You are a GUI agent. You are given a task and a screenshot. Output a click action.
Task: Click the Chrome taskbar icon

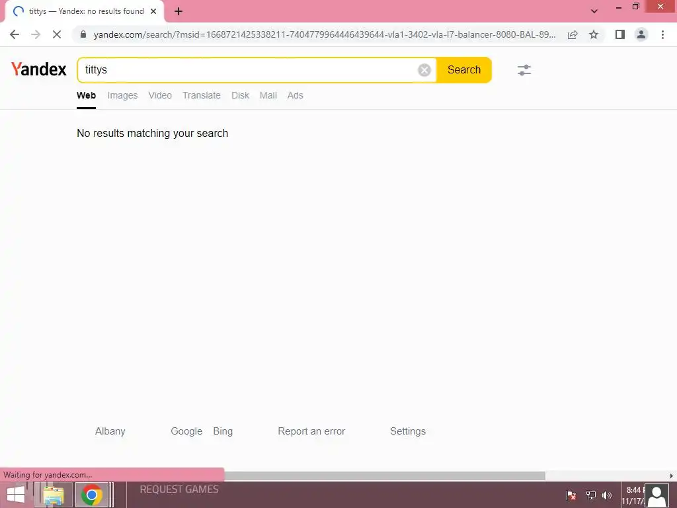[91, 495]
